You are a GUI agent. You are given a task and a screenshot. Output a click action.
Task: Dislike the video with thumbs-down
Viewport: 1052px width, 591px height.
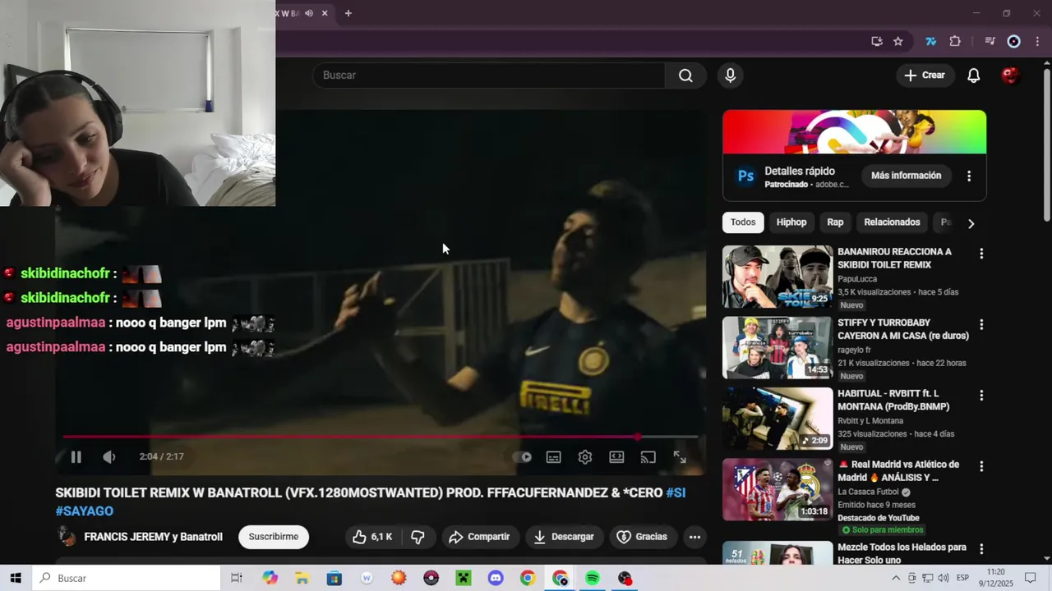tap(418, 537)
